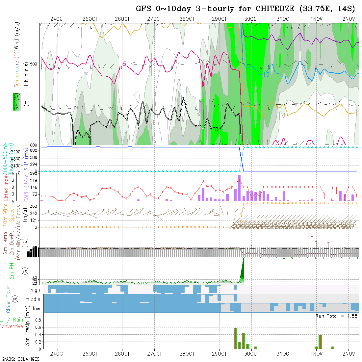
Task: Click the '28OCT' label on the bottom axis
Action: (187, 354)
